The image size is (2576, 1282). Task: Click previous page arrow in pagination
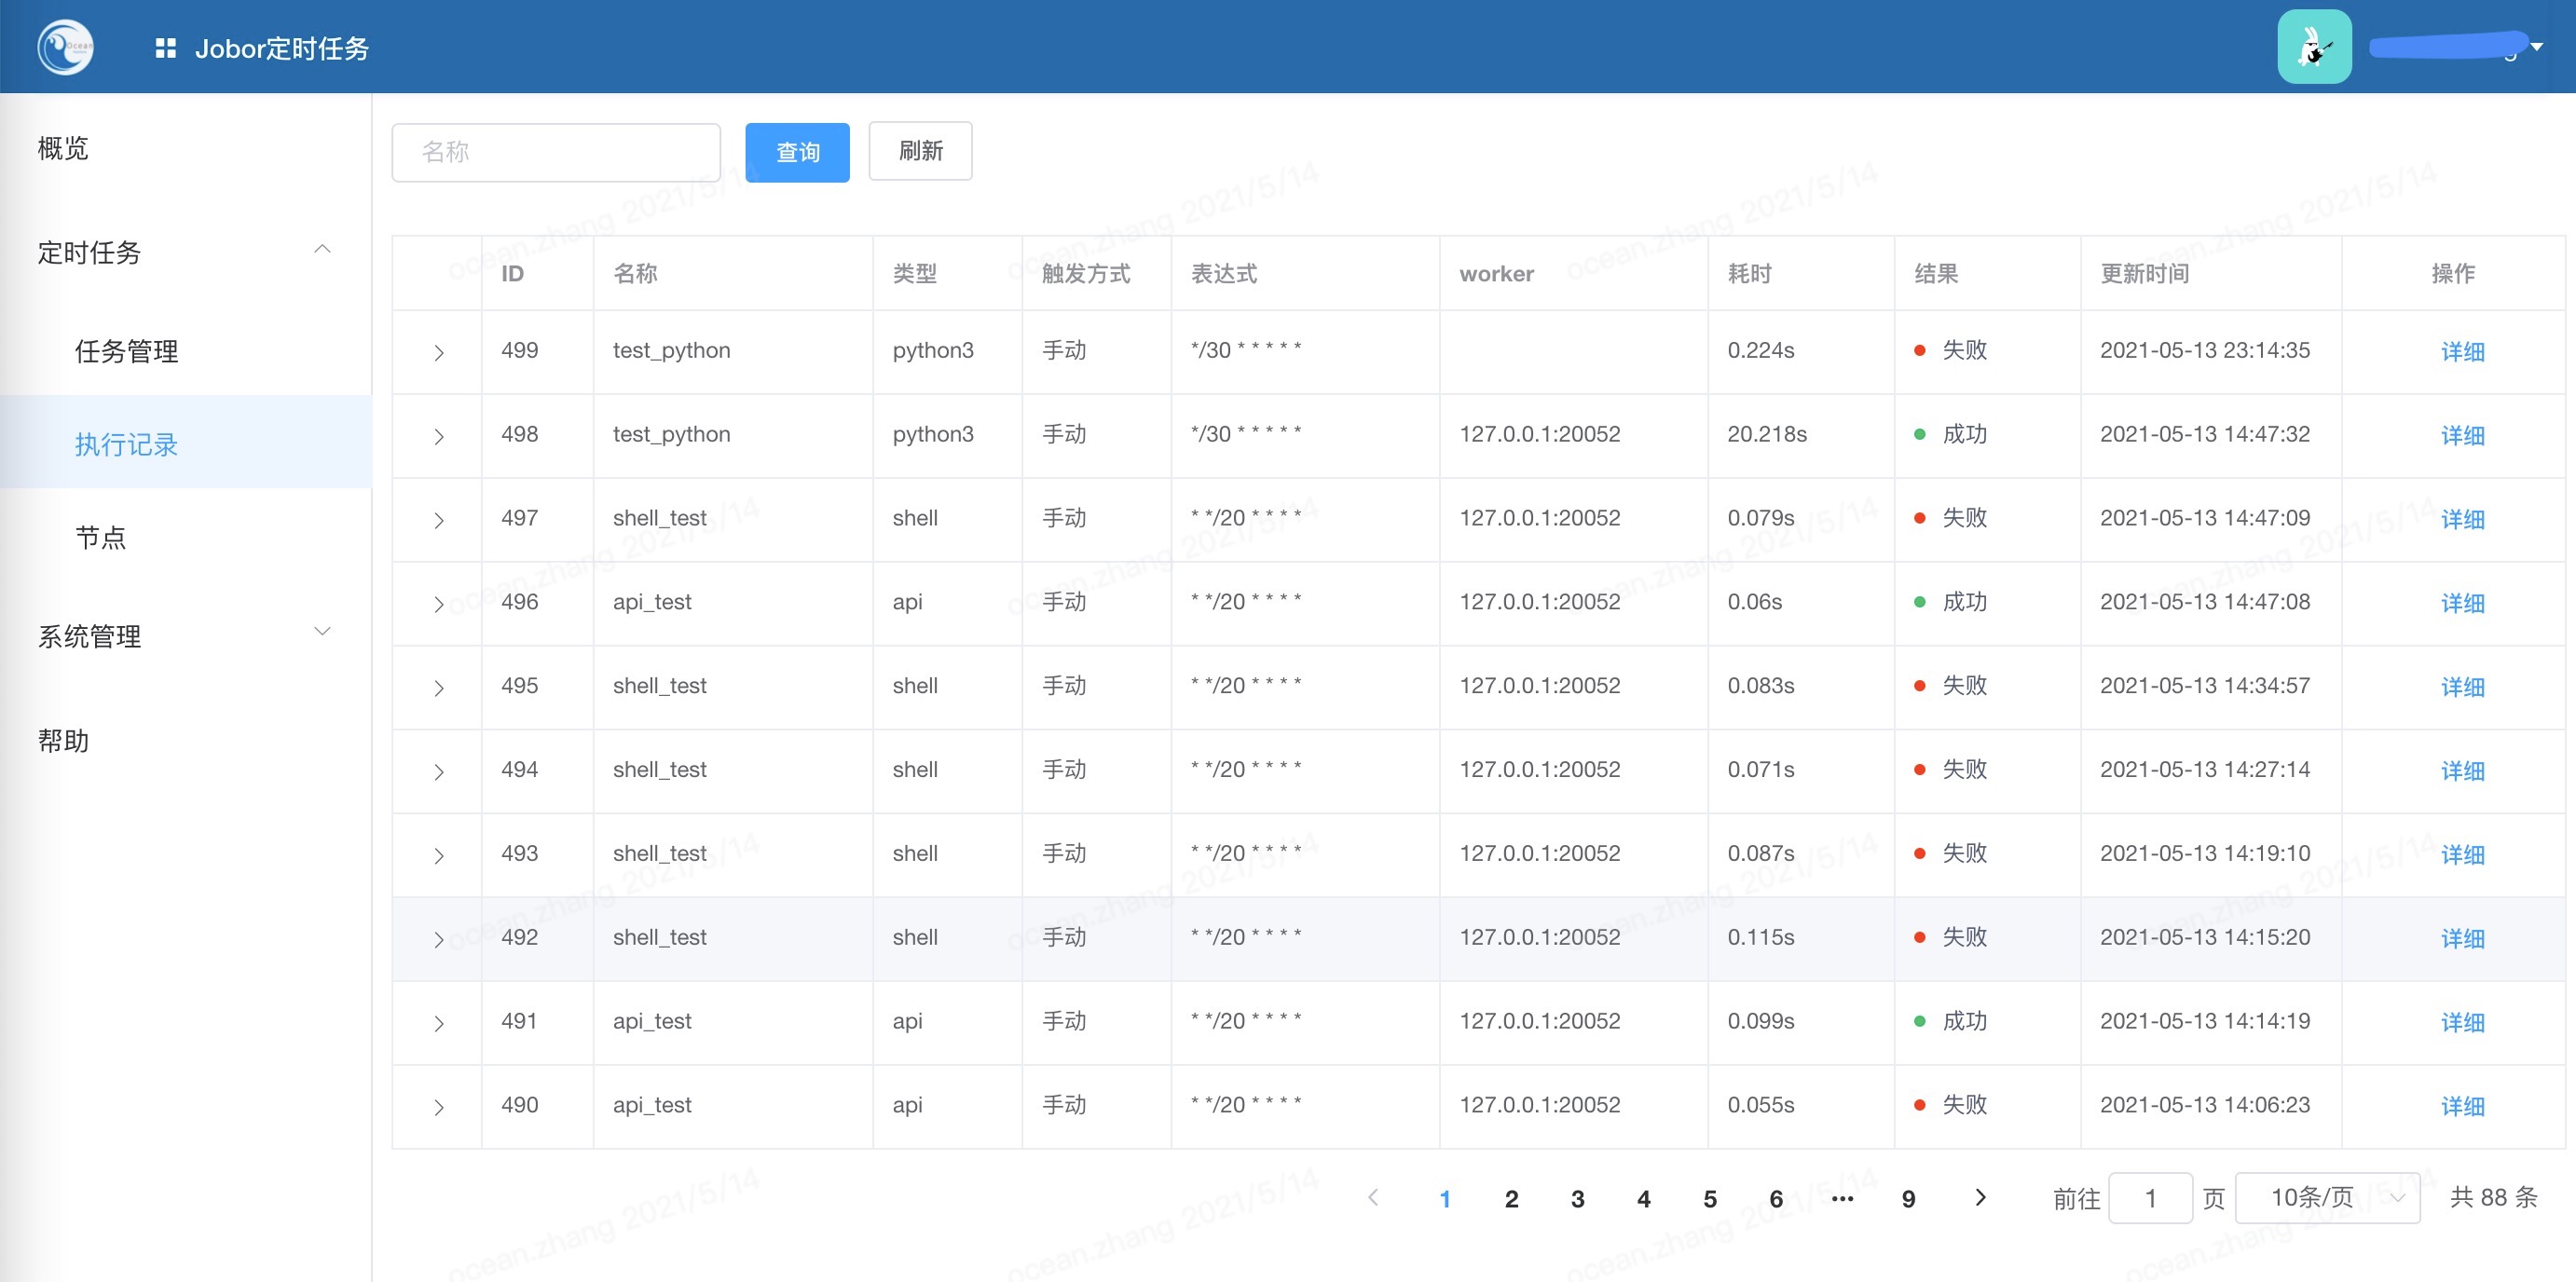pos(1374,1197)
